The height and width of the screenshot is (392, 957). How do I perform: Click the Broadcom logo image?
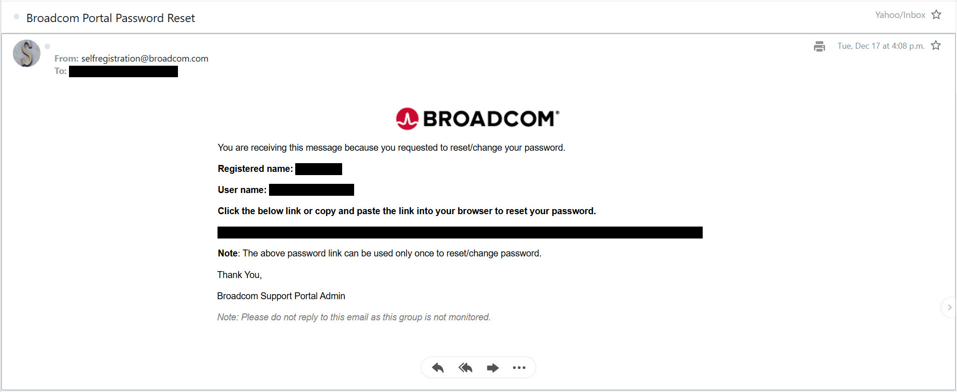(478, 119)
